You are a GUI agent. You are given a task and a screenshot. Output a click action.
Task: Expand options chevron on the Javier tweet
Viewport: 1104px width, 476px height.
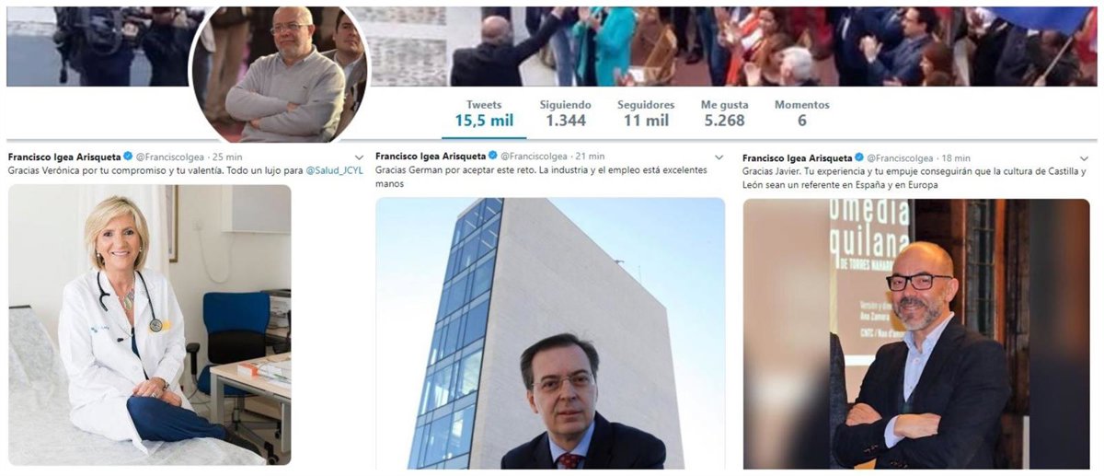[x=1085, y=158]
